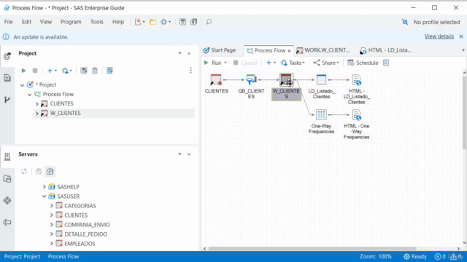Collapse the SASUSER library
This screenshot has width=467, height=262.
(44, 196)
